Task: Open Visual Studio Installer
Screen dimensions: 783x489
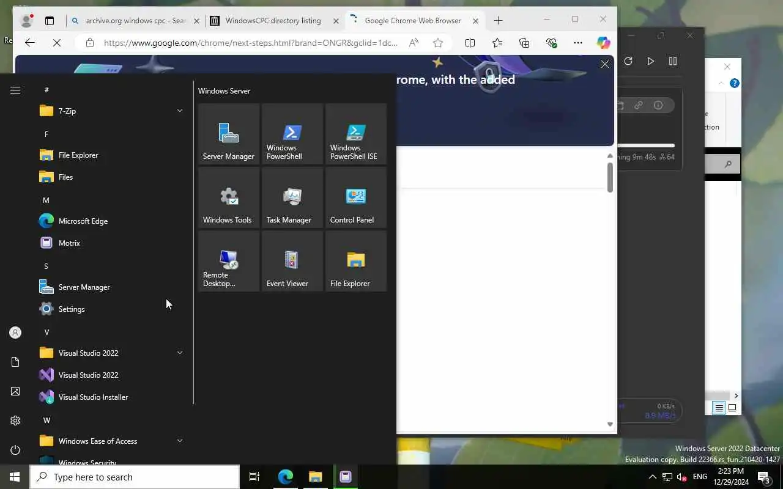Action: point(111,397)
